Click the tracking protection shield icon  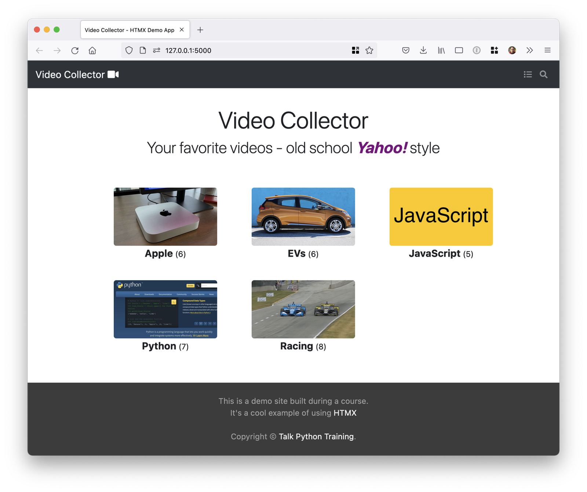129,50
